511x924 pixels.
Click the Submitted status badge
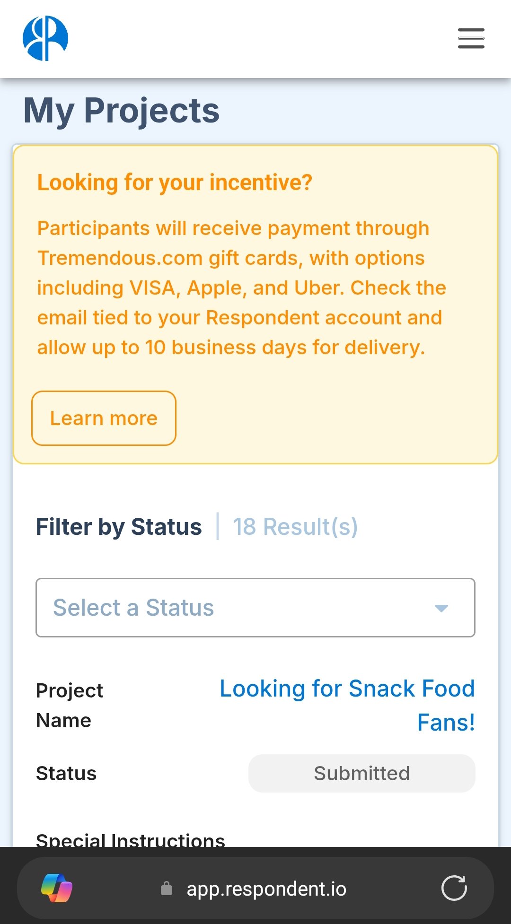click(x=362, y=774)
